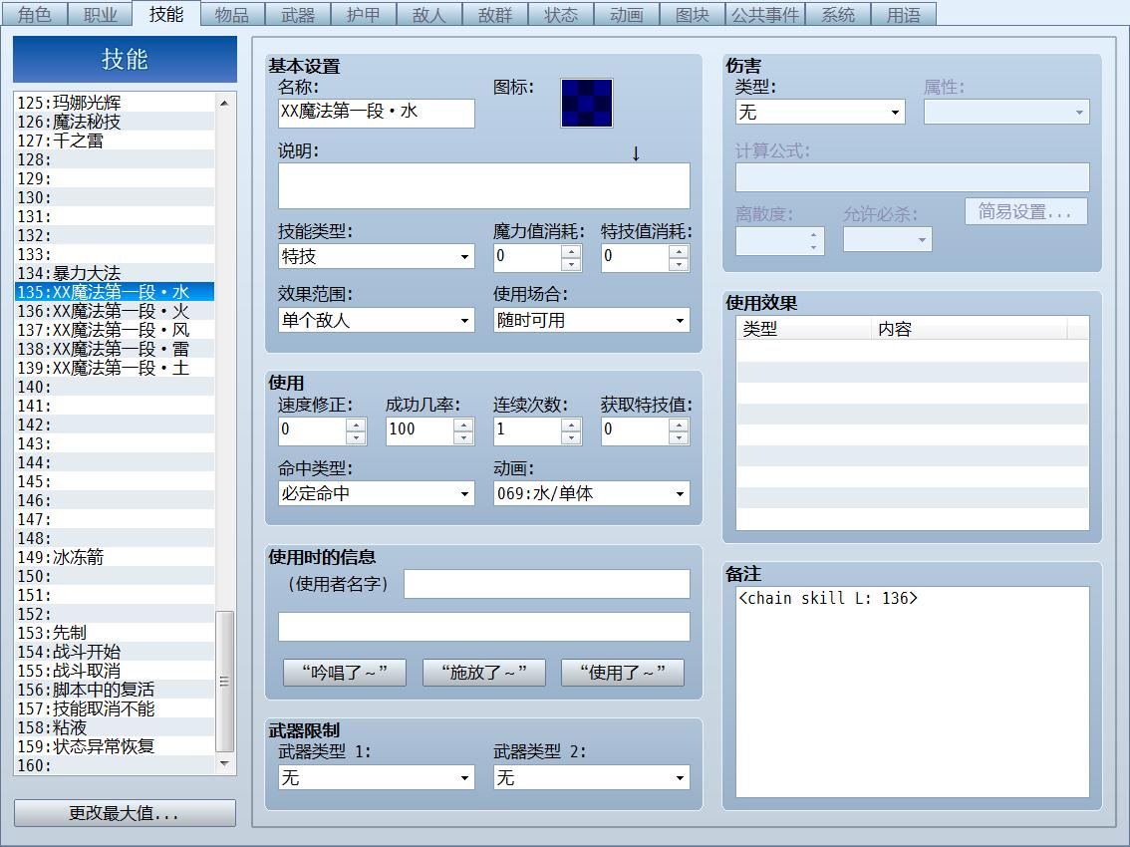Select skill 127:千之雷
The image size is (1130, 847).
point(115,141)
